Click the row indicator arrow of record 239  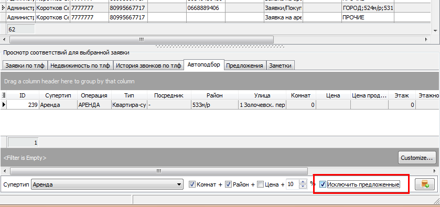4,105
